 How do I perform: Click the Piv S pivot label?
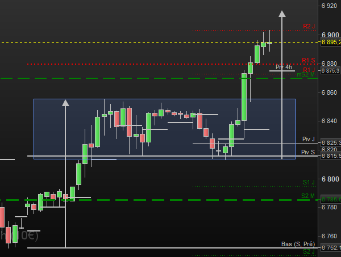click(x=308, y=152)
